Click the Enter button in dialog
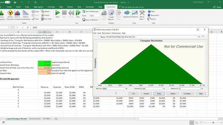The height and width of the screenshot is (125, 223). 159,94
